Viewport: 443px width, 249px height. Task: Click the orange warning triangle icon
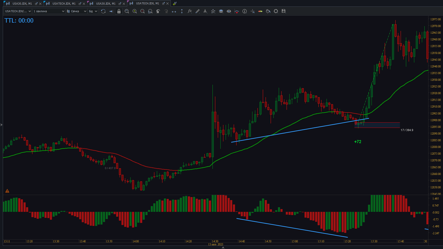[7, 191]
